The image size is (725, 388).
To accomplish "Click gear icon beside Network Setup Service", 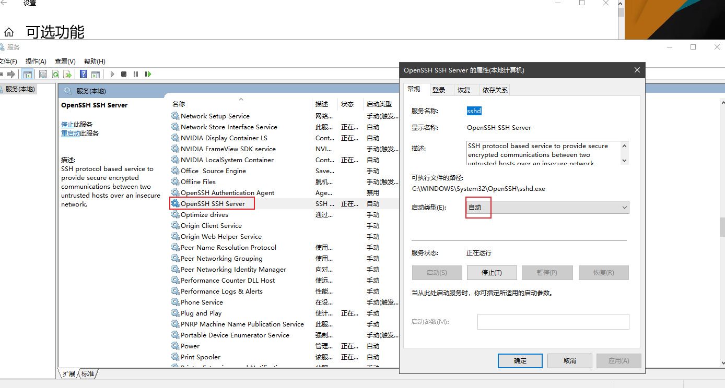I will click(175, 116).
